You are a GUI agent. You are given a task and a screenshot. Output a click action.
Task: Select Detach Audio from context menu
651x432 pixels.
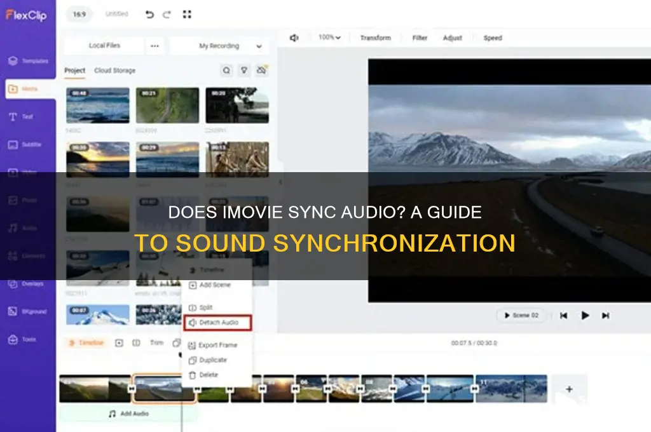[x=217, y=323]
